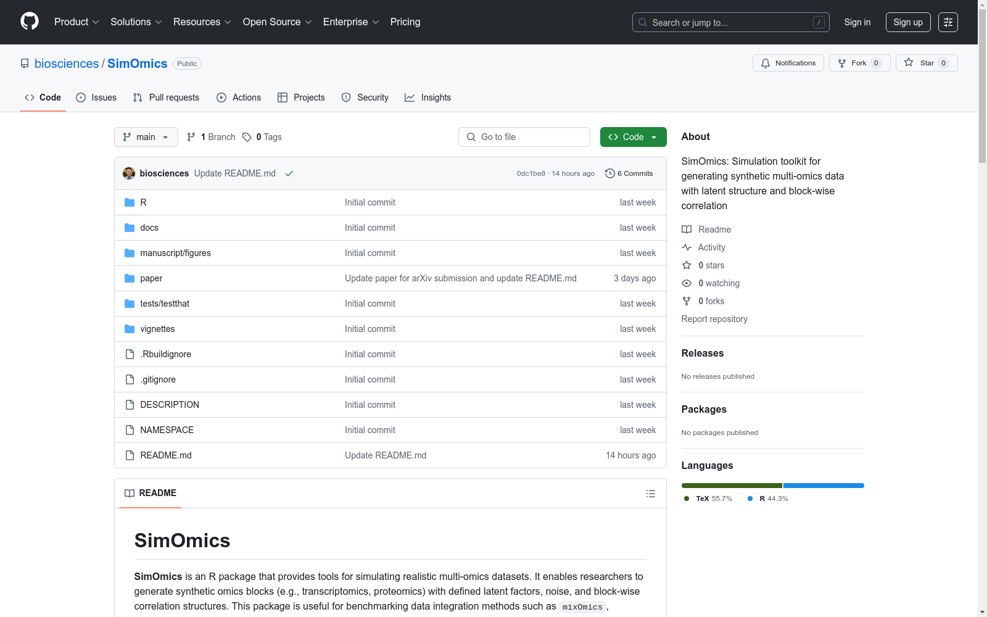987x617 pixels.
Task: Fork the repository
Action: (860, 63)
